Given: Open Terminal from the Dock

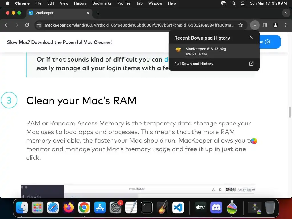Looking at the screenshot, I should (x=147, y=207).
